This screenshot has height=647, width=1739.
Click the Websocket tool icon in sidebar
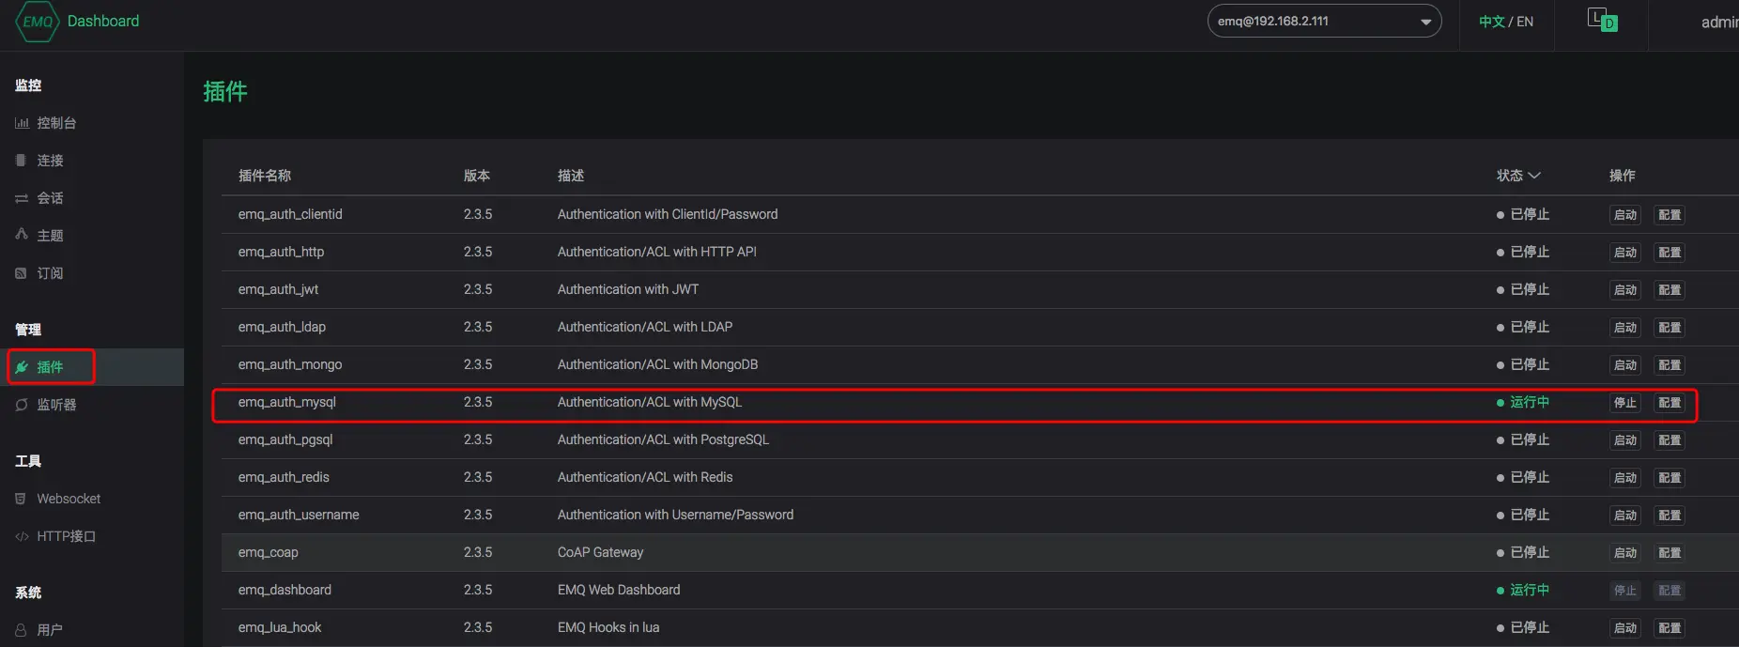pos(21,499)
